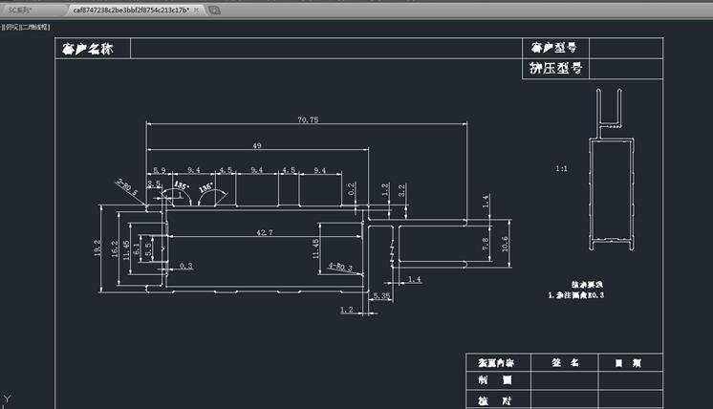Screen dimensions: 713x409
Task: Select the 7.8 vertical dimension
Action: tap(486, 244)
